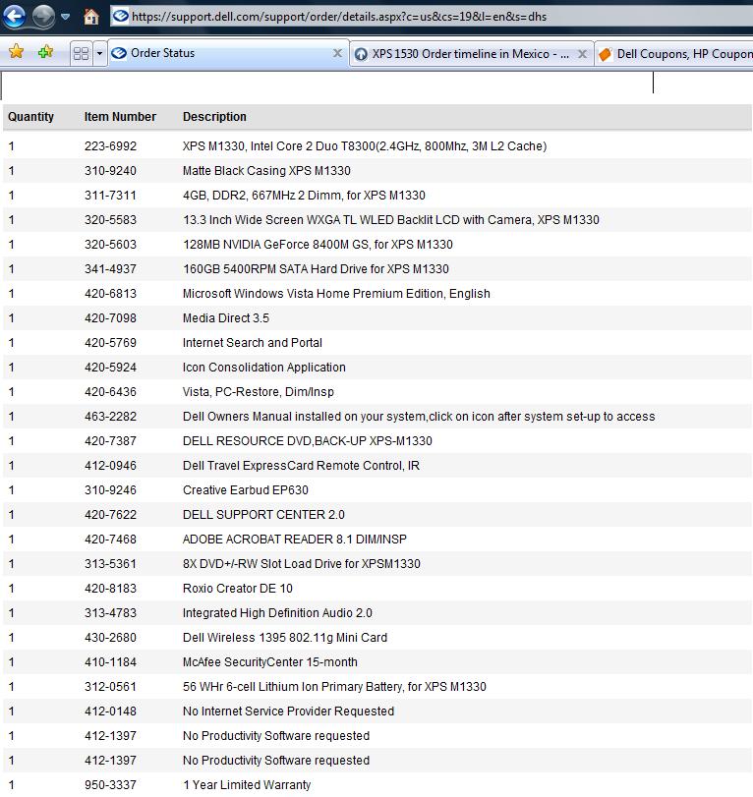This screenshot has width=753, height=797.
Task: Click the Description column header
Action: tap(214, 116)
